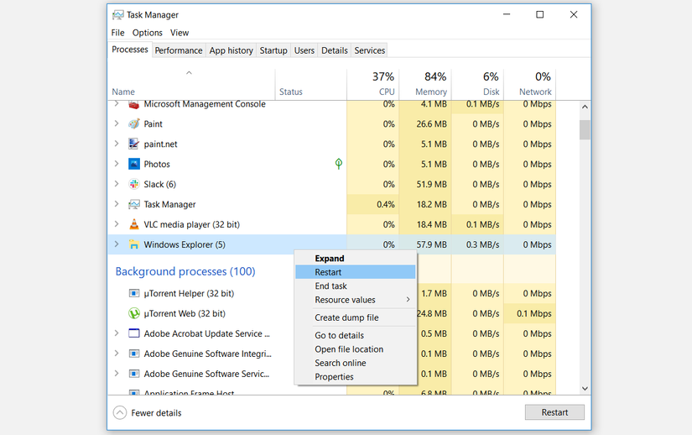692x435 pixels.
Task: Open the File menu
Action: point(117,33)
